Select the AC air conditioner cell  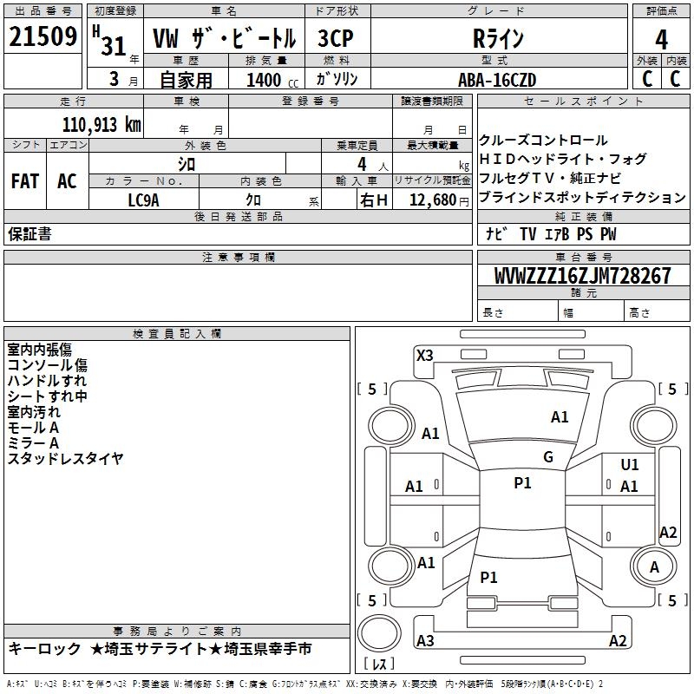67,180
